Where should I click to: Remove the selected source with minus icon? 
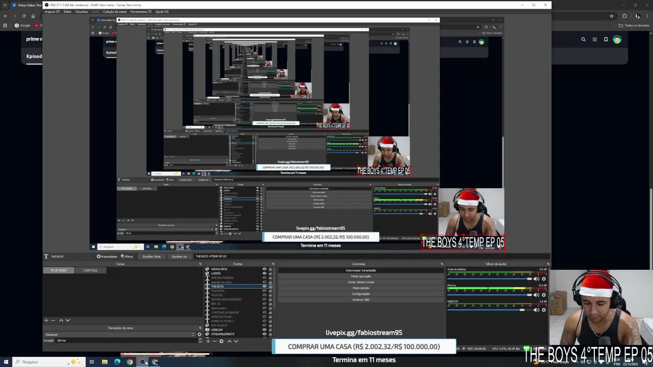(215, 341)
